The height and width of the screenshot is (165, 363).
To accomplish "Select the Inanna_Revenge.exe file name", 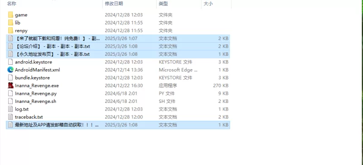I will tap(37, 86).
